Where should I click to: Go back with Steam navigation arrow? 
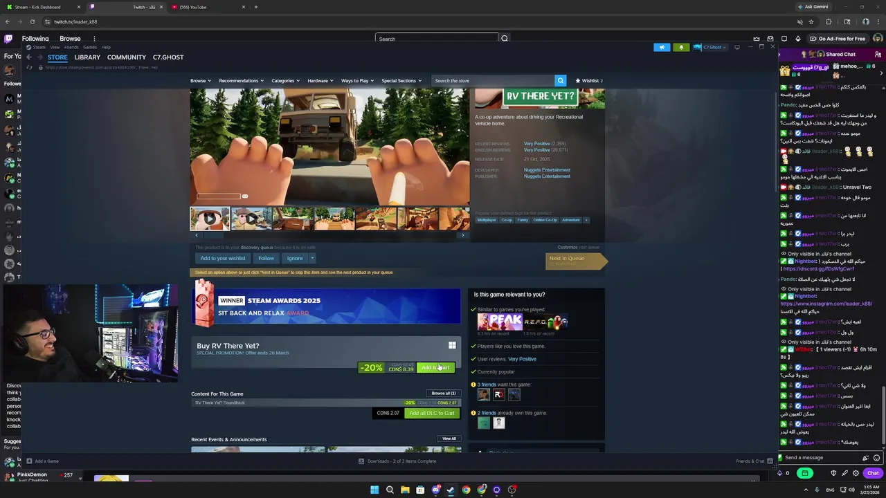pyautogui.click(x=30, y=57)
